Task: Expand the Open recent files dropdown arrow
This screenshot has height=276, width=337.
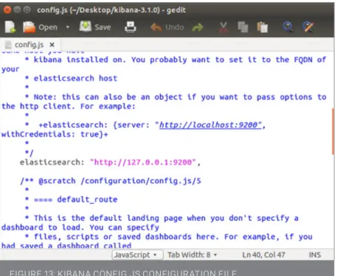Action: pyautogui.click(x=68, y=27)
